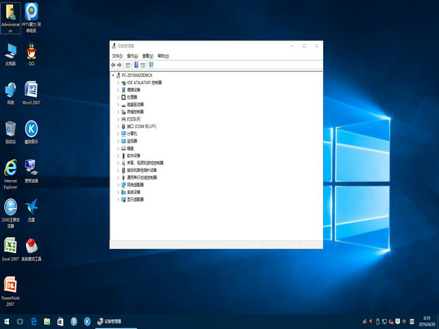The image size is (439, 329).
Task: Expand the 便携设备 category
Action: tap(118, 90)
